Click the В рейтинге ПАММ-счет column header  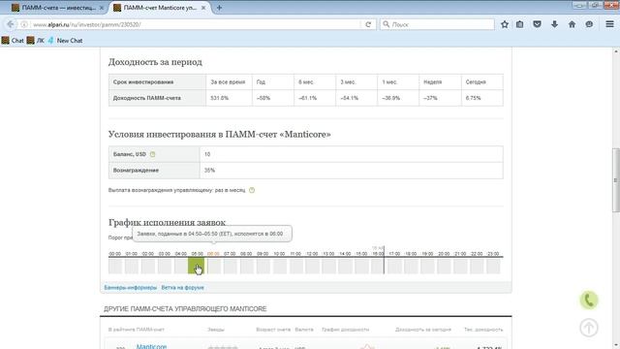coord(136,330)
